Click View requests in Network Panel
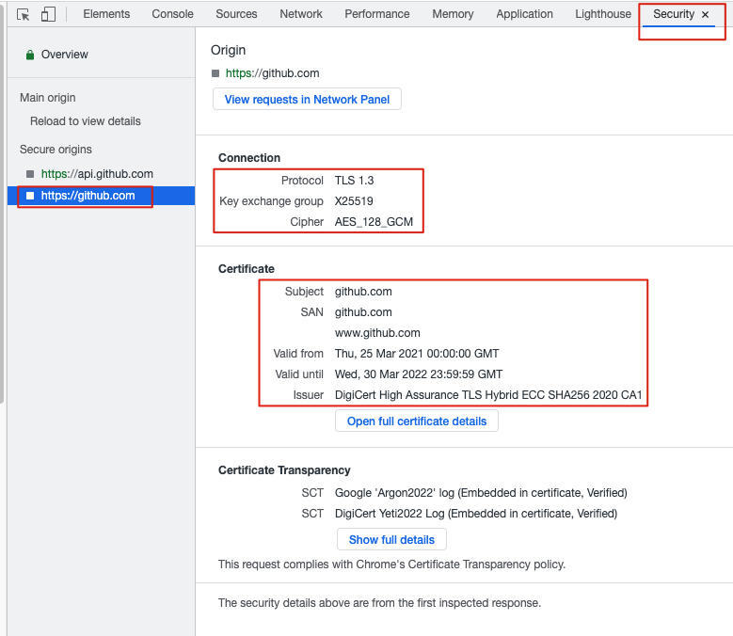The height and width of the screenshot is (636, 733). (307, 100)
